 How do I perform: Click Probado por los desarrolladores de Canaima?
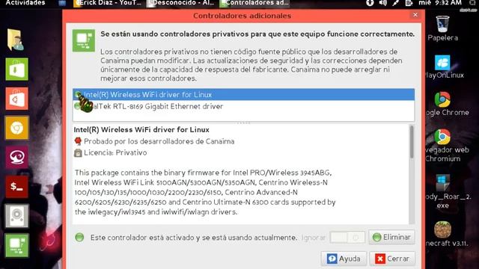click(x=159, y=141)
